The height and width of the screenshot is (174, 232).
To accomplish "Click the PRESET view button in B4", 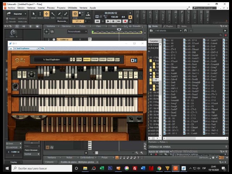I will point(111,59).
